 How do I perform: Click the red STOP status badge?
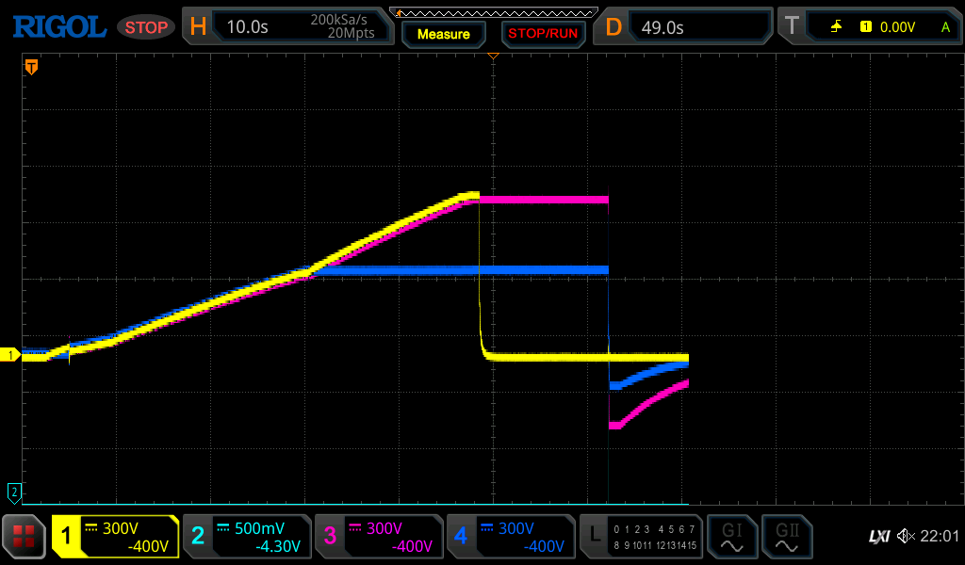click(146, 27)
